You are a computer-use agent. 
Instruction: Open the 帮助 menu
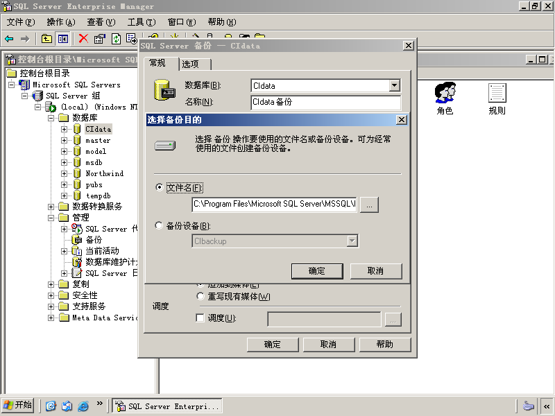222,22
